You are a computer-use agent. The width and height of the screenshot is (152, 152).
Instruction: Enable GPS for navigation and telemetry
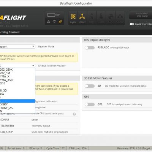(x=90, y=104)
